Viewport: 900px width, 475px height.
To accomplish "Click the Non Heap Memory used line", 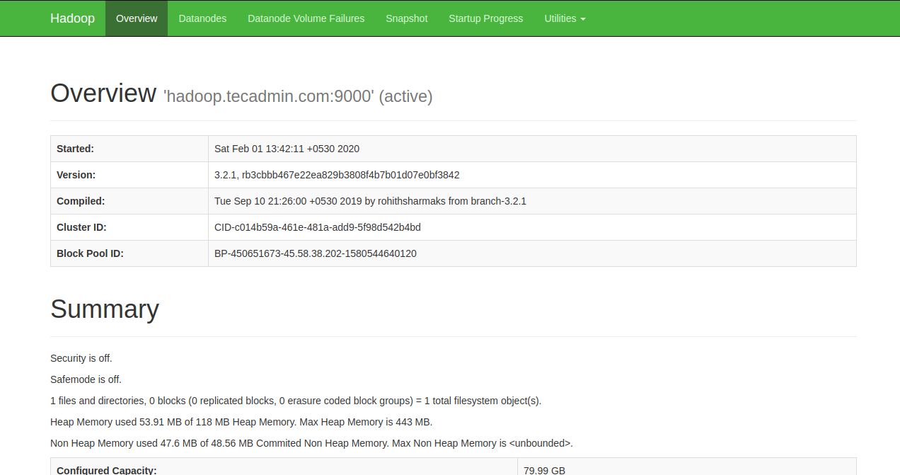I will [311, 443].
